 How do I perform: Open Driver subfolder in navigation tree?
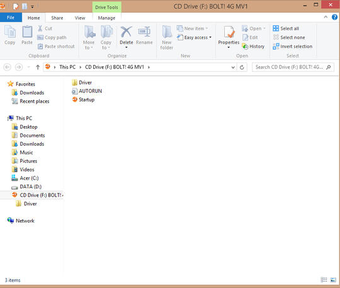pos(26,204)
